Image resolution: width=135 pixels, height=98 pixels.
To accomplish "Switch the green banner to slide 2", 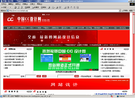I will tap(94, 70).
